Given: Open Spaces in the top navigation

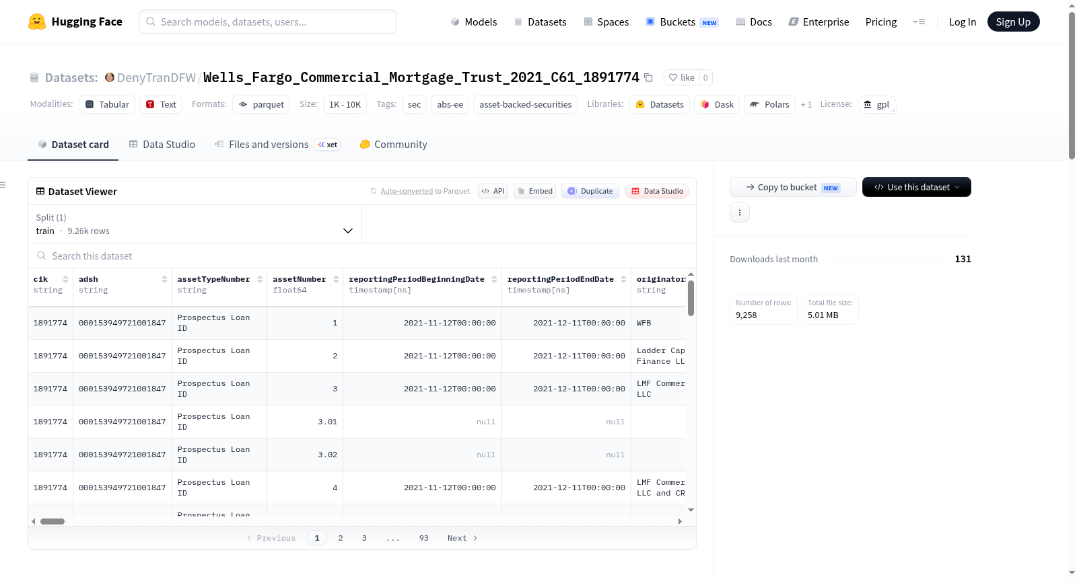Looking at the screenshot, I should (x=606, y=22).
